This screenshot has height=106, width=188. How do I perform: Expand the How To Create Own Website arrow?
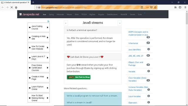[48, 48]
